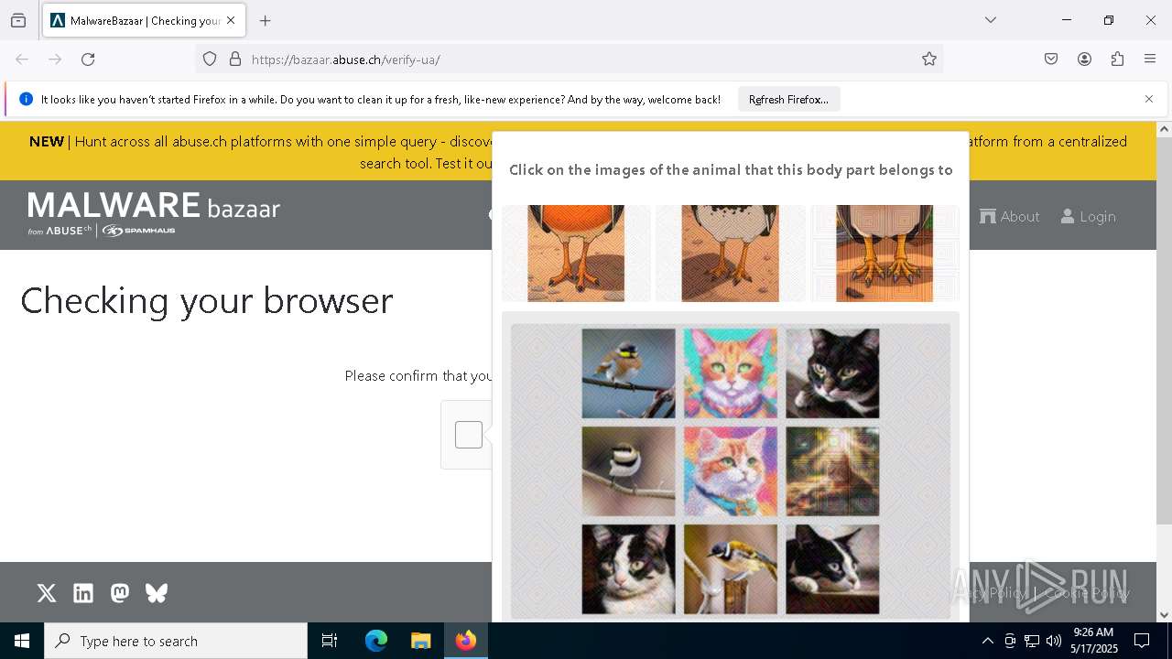Screen dimensions: 1172x659
Task: Open the Firefox account icon
Action: coord(1084,59)
